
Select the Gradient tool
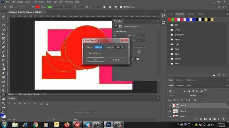(3, 69)
